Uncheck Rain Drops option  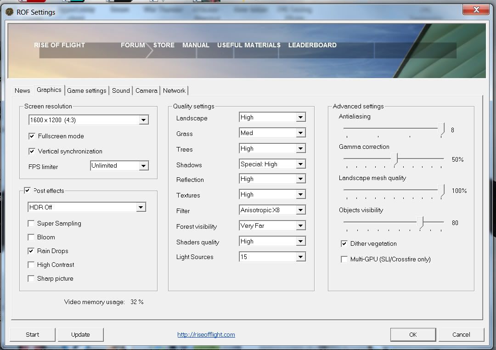pos(31,251)
